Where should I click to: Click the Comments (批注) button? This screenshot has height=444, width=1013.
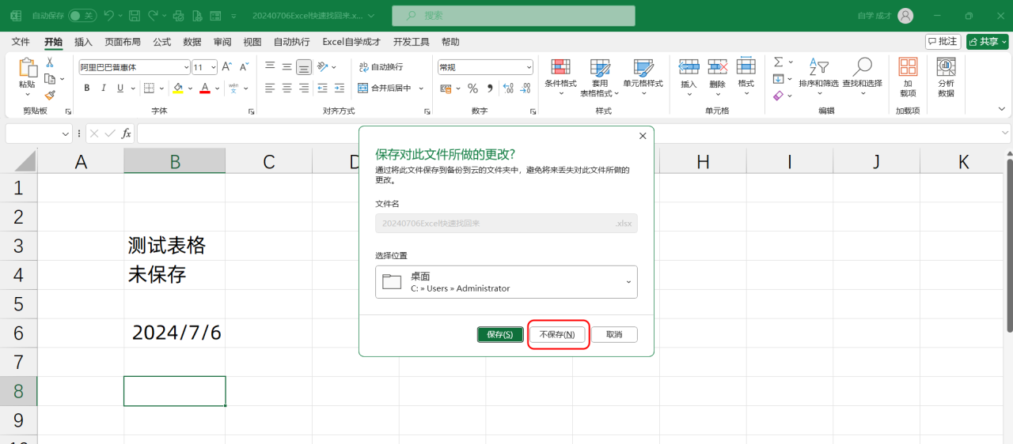tap(943, 42)
